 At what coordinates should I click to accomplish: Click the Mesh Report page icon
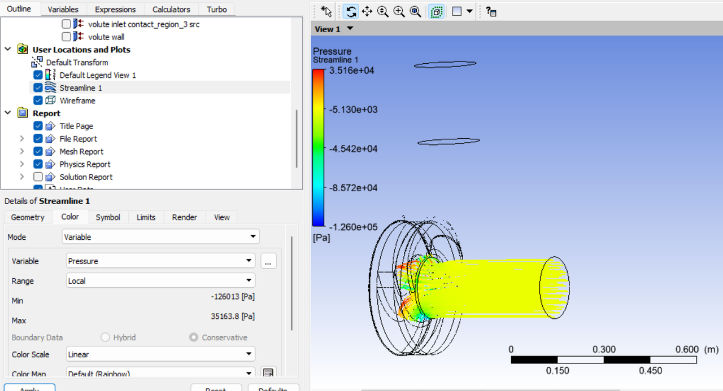pos(50,151)
